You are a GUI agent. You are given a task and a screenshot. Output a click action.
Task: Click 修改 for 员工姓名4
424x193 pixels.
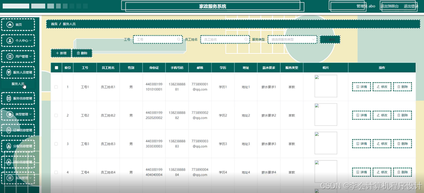[382, 172]
